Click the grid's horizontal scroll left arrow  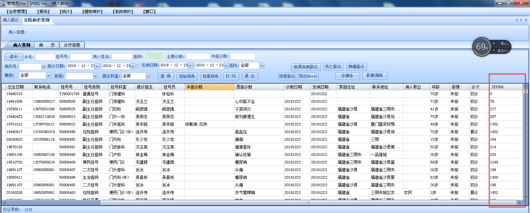pyautogui.click(x=4, y=203)
